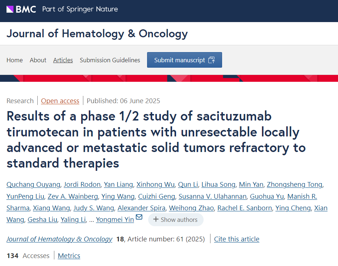Open the Home menu item

14,60
